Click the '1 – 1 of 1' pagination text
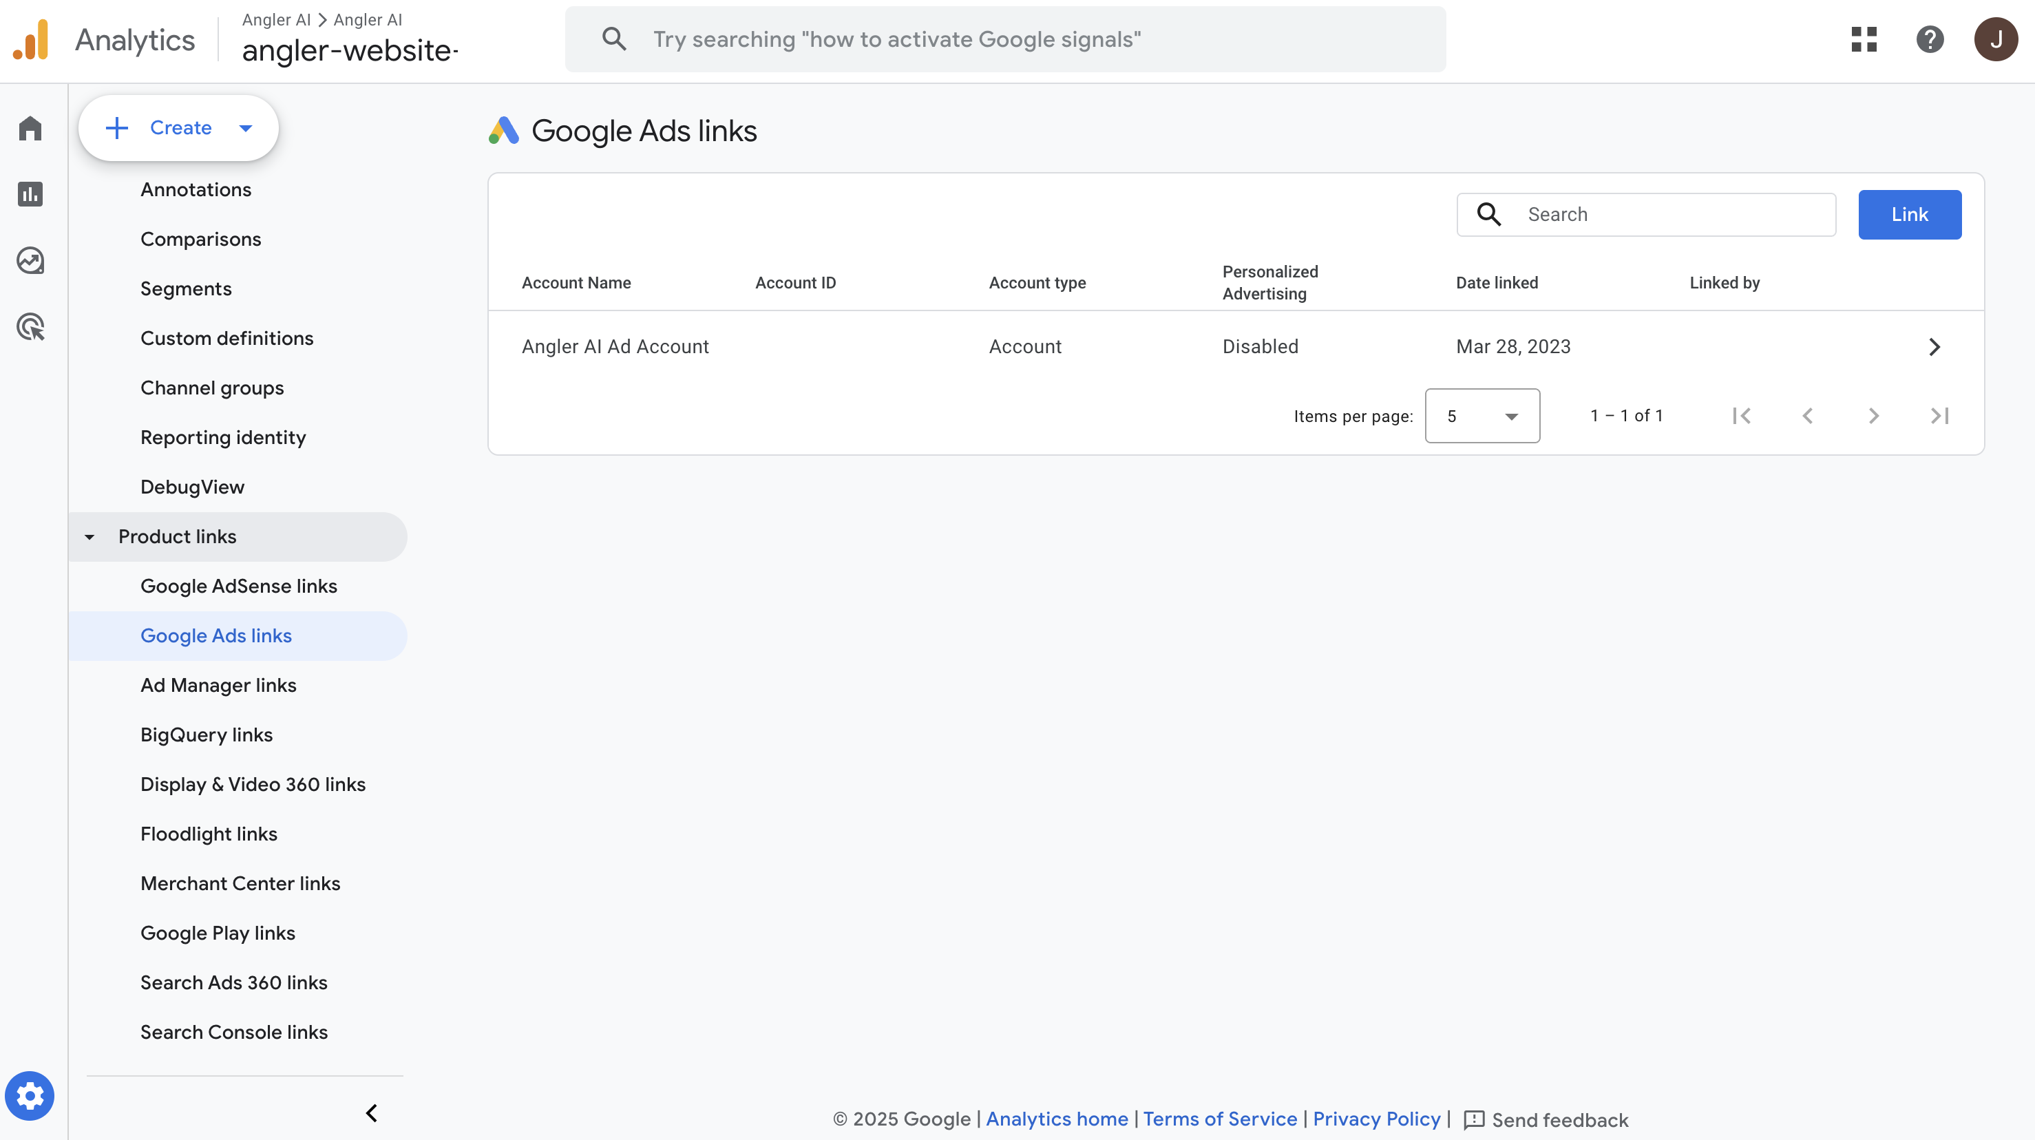2035x1140 pixels. click(x=1626, y=416)
